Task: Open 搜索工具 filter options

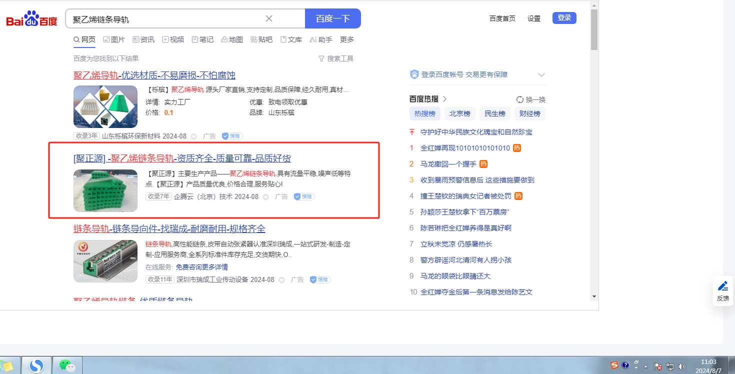Action: click(336, 58)
